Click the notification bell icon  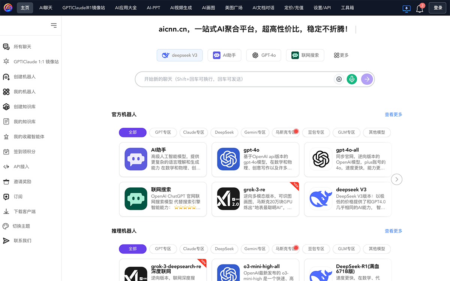pyautogui.click(x=420, y=8)
